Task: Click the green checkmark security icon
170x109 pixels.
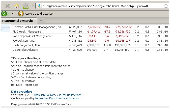Action: pyautogui.click(x=4, y=14)
